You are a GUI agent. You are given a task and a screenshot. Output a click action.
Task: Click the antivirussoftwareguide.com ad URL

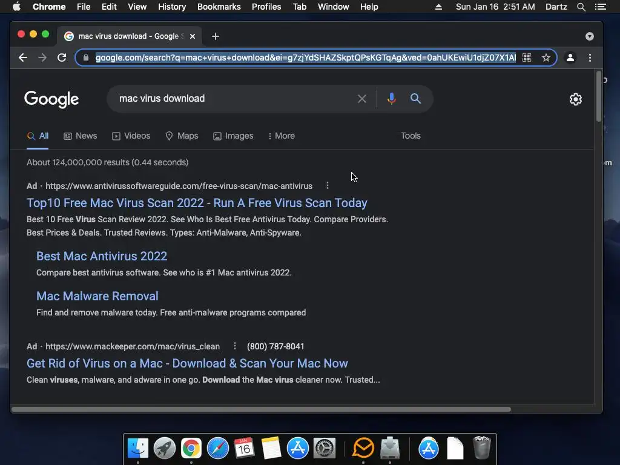coord(179,186)
